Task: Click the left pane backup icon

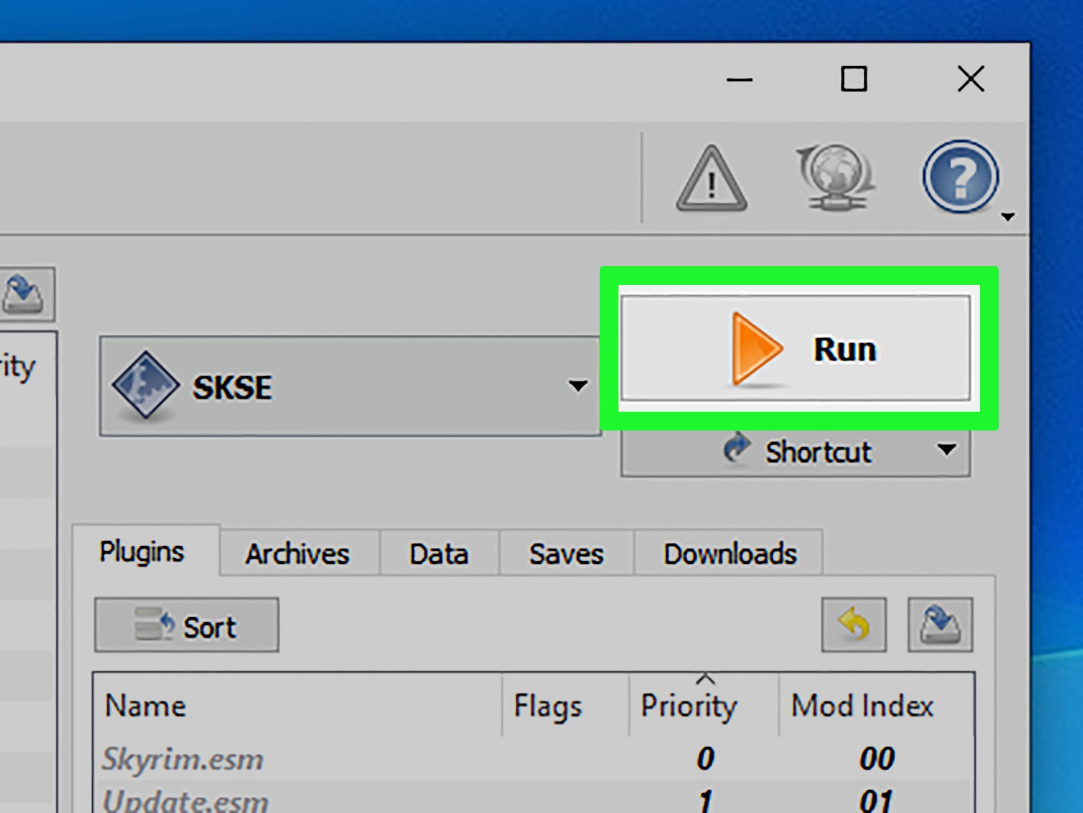Action: (24, 293)
